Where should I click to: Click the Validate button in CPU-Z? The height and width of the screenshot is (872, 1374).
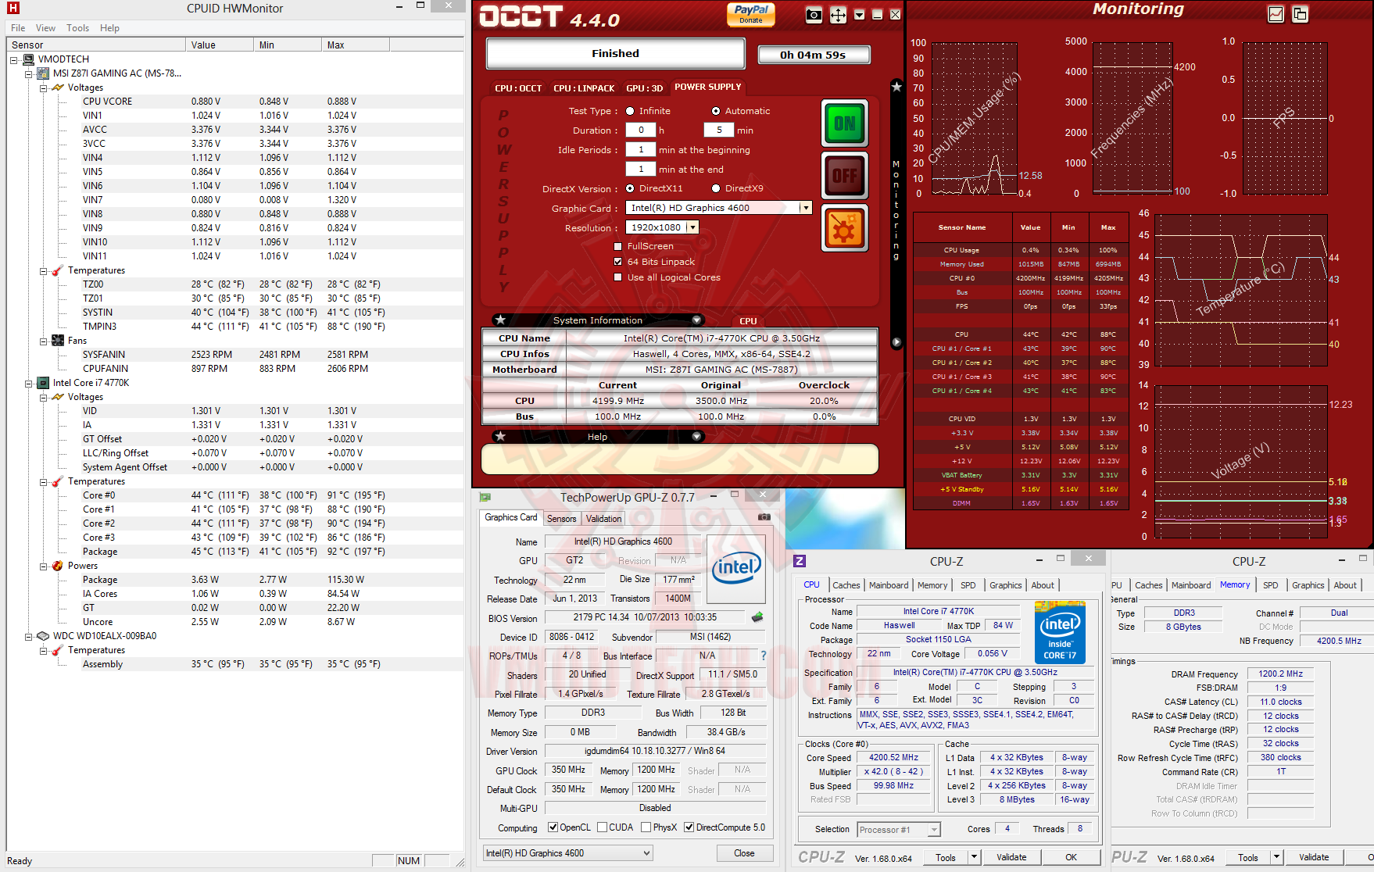tap(1011, 857)
